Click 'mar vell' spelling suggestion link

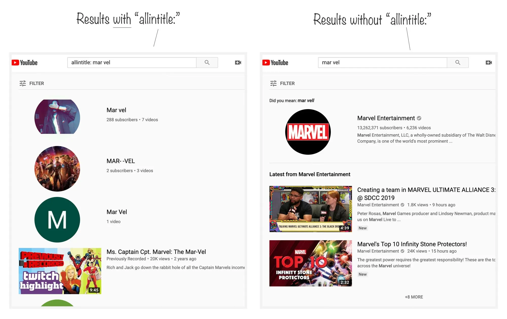306,101
